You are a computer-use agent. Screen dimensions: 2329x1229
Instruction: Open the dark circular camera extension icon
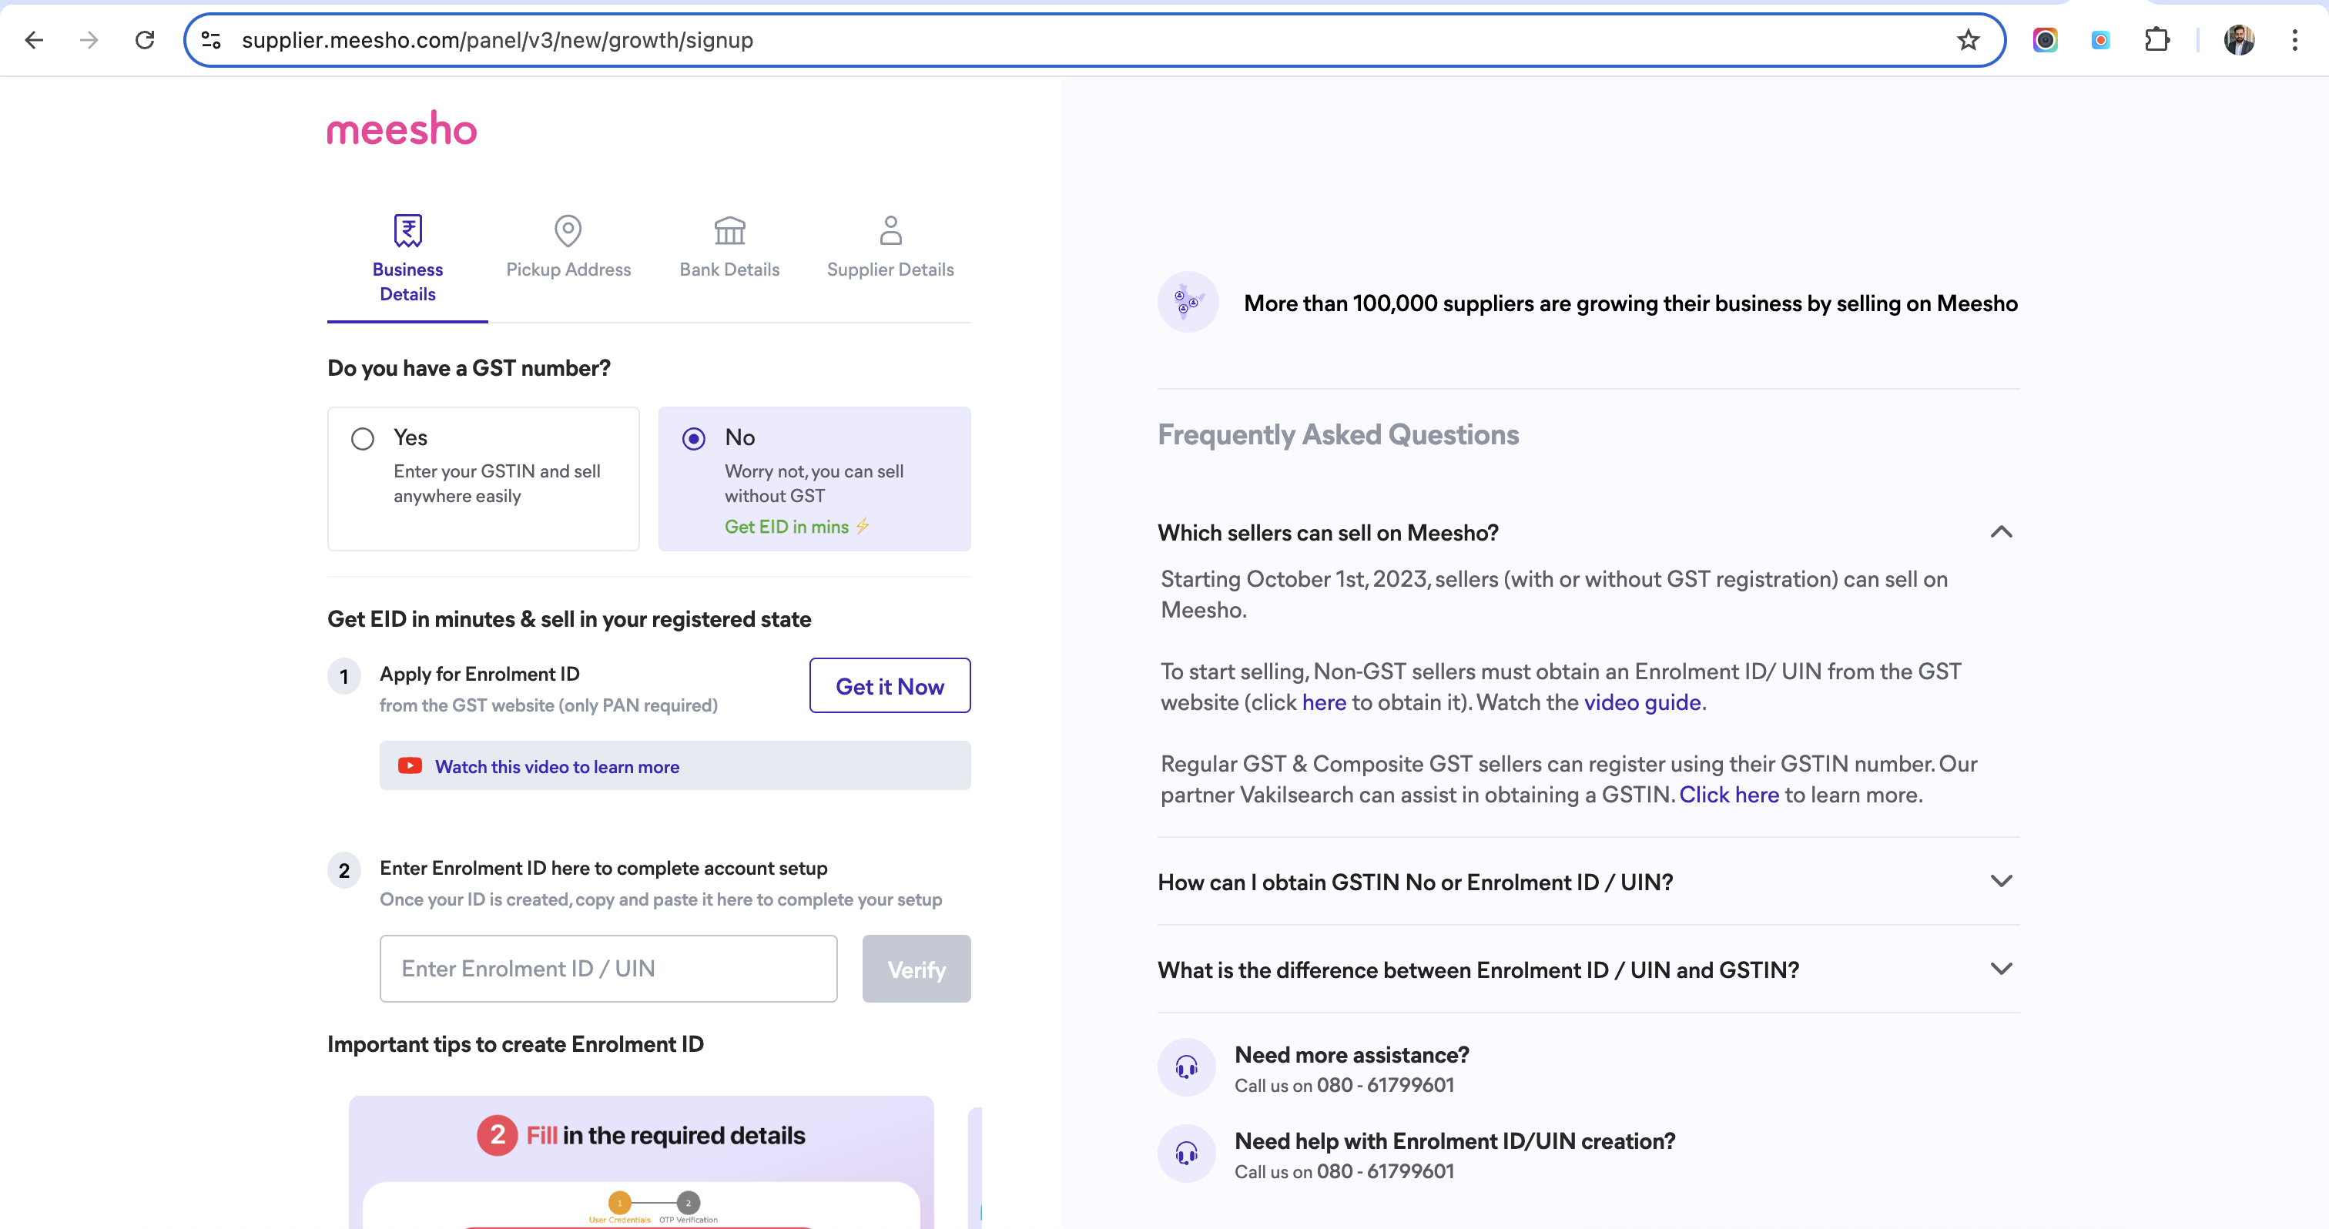coord(2045,40)
